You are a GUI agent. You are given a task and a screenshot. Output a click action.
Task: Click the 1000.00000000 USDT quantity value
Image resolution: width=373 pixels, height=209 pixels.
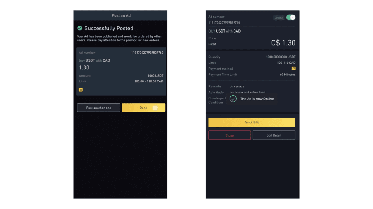[280, 57]
